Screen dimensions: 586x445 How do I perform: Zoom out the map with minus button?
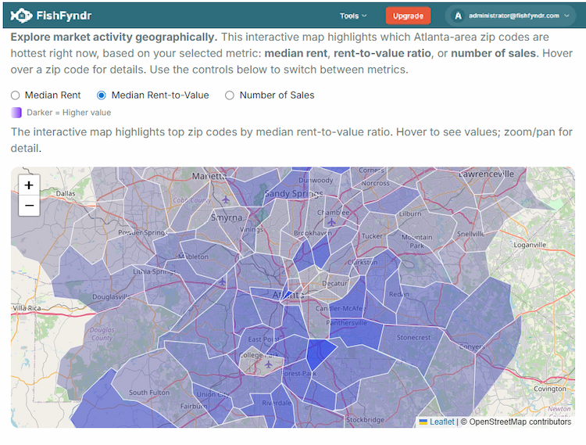click(x=29, y=206)
